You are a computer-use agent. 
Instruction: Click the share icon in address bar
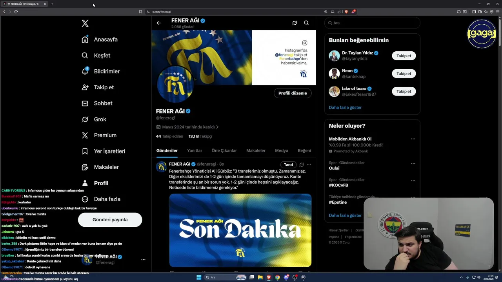pos(339,12)
